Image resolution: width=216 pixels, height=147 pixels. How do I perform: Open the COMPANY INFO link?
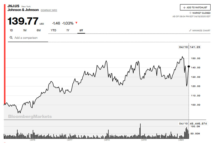(49, 10)
